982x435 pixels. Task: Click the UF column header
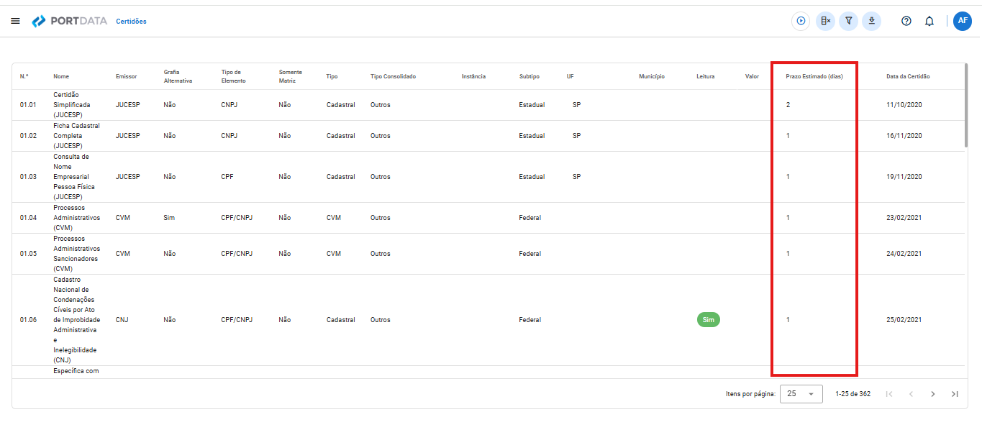pyautogui.click(x=570, y=76)
